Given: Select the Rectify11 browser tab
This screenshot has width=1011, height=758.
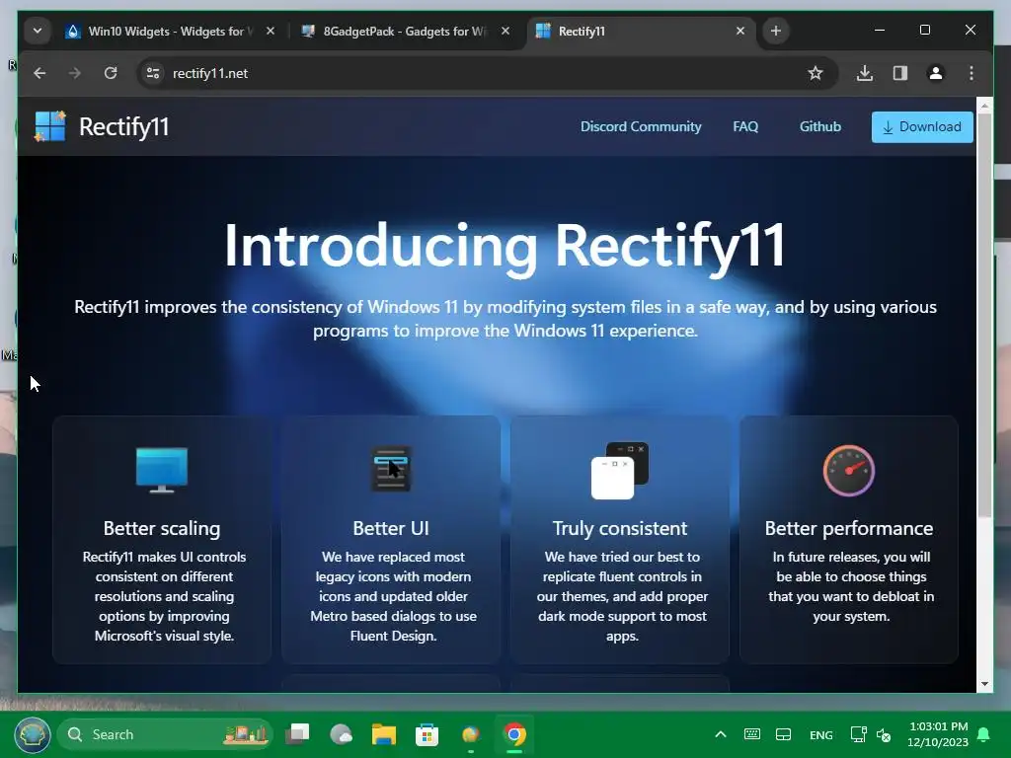Looking at the screenshot, I should pos(642,31).
